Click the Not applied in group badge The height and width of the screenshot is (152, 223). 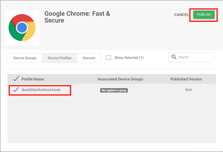(x=114, y=90)
